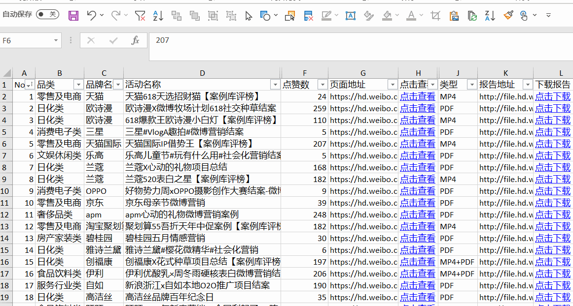Open the Touch Mode dropdown arrow
The height and width of the screenshot is (306, 573).
tap(535, 15)
